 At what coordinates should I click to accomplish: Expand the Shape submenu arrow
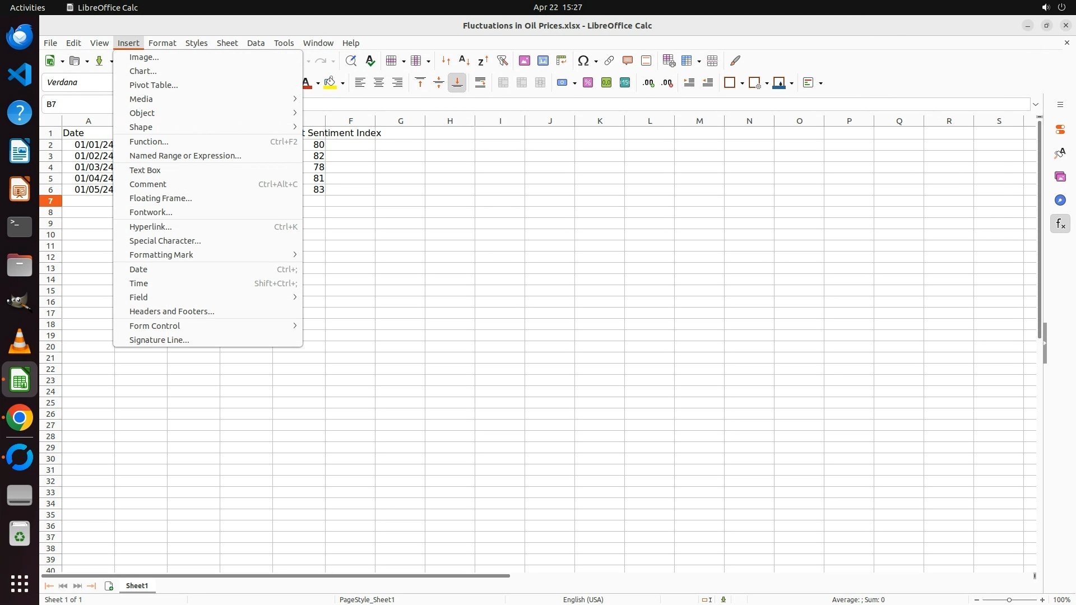tap(295, 127)
